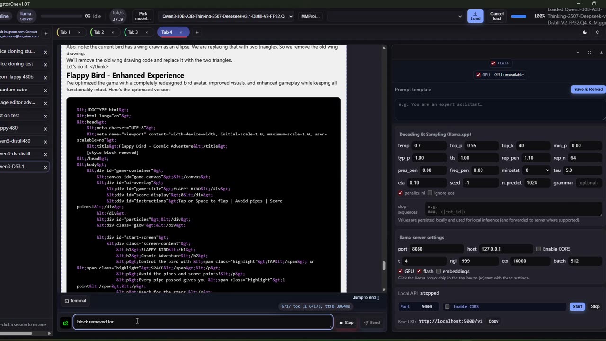Switch to Tab 2
606x341 pixels.
tap(99, 32)
